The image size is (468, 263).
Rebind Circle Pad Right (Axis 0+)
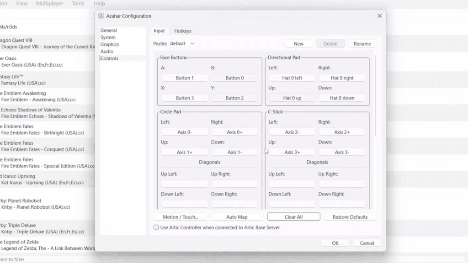tap(234, 132)
